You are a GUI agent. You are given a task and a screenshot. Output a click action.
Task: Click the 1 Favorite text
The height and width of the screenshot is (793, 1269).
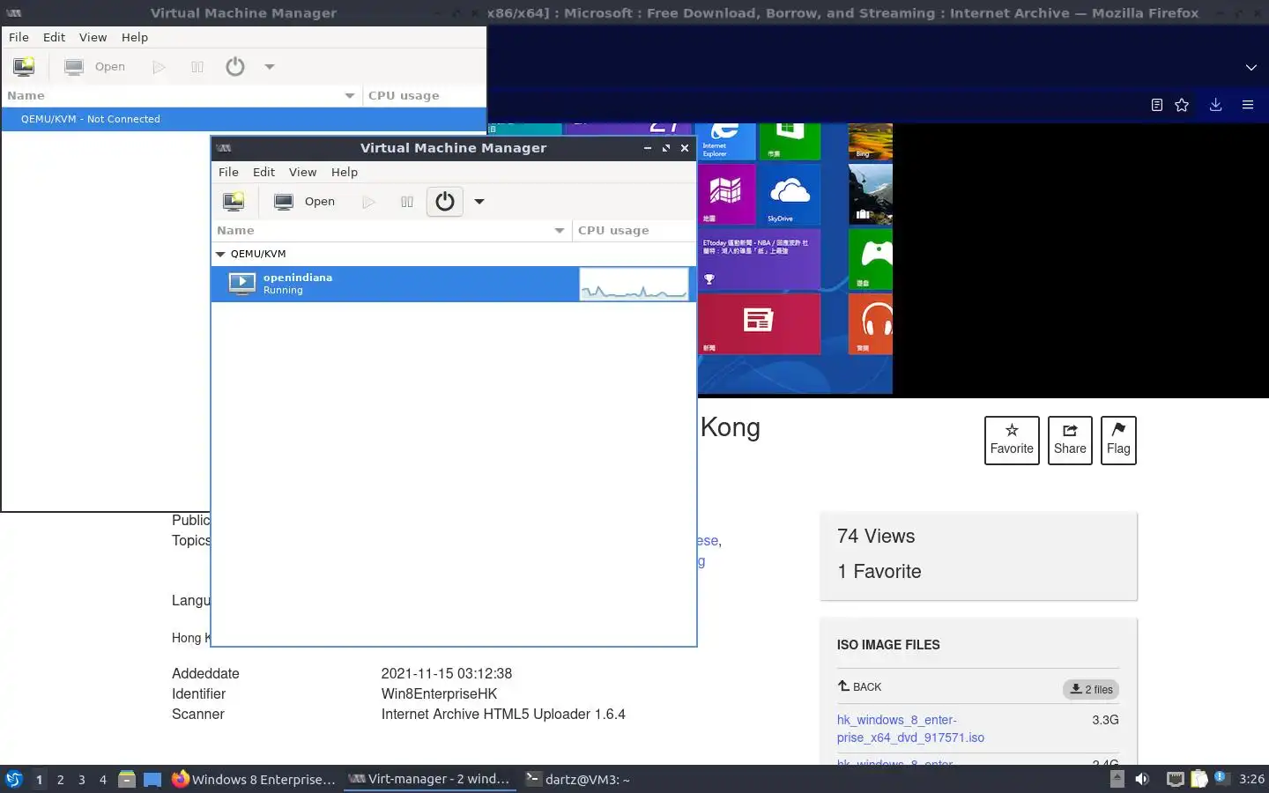pos(879,571)
